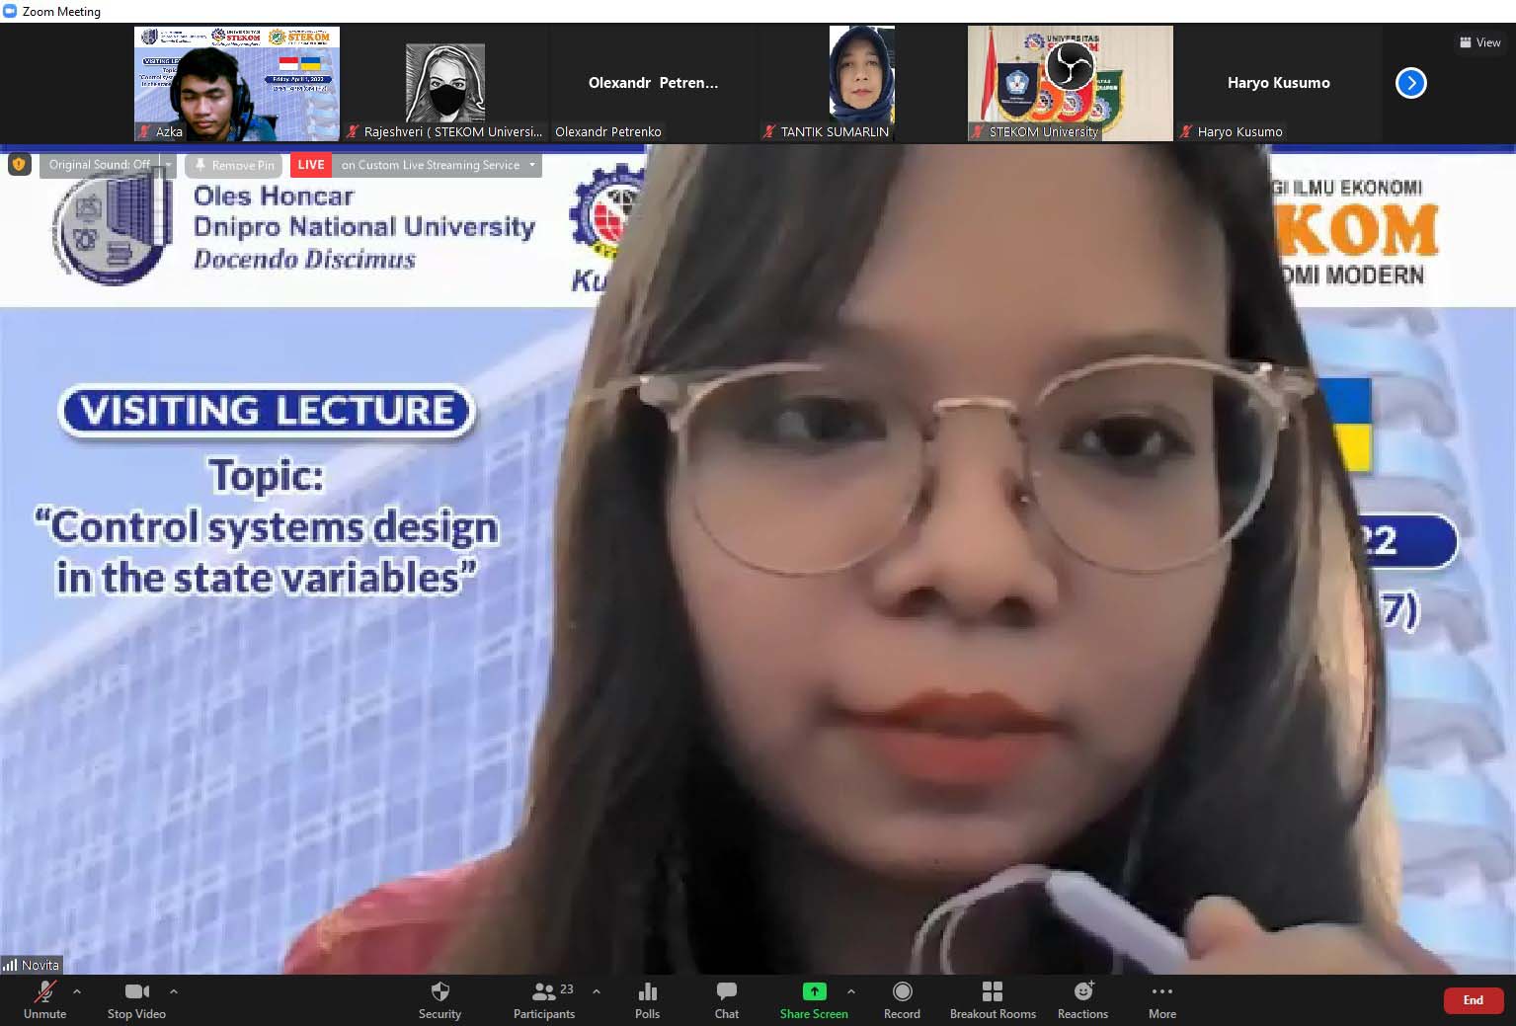
Task: Open the Security menu
Action: pos(439,999)
